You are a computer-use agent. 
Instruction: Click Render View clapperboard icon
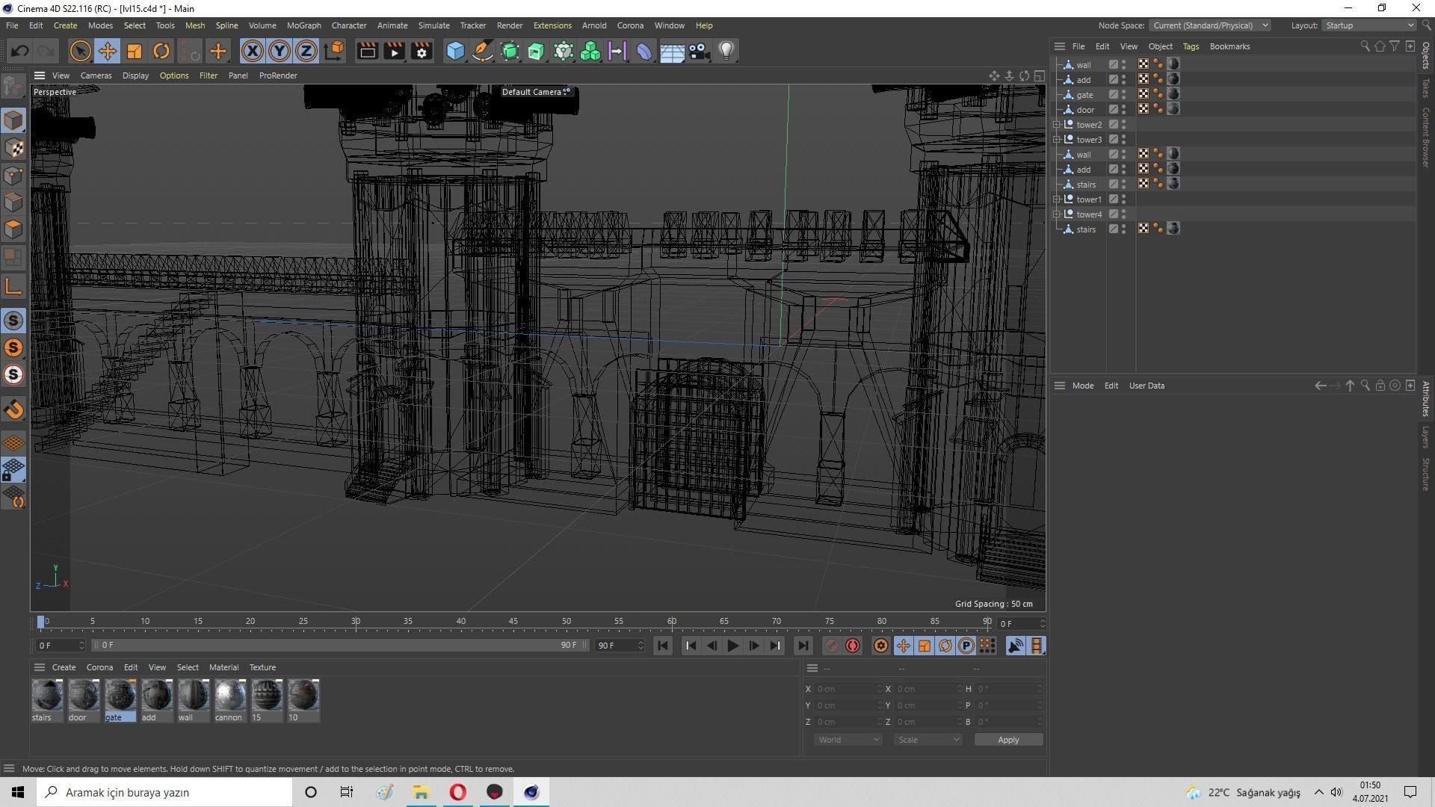(367, 51)
